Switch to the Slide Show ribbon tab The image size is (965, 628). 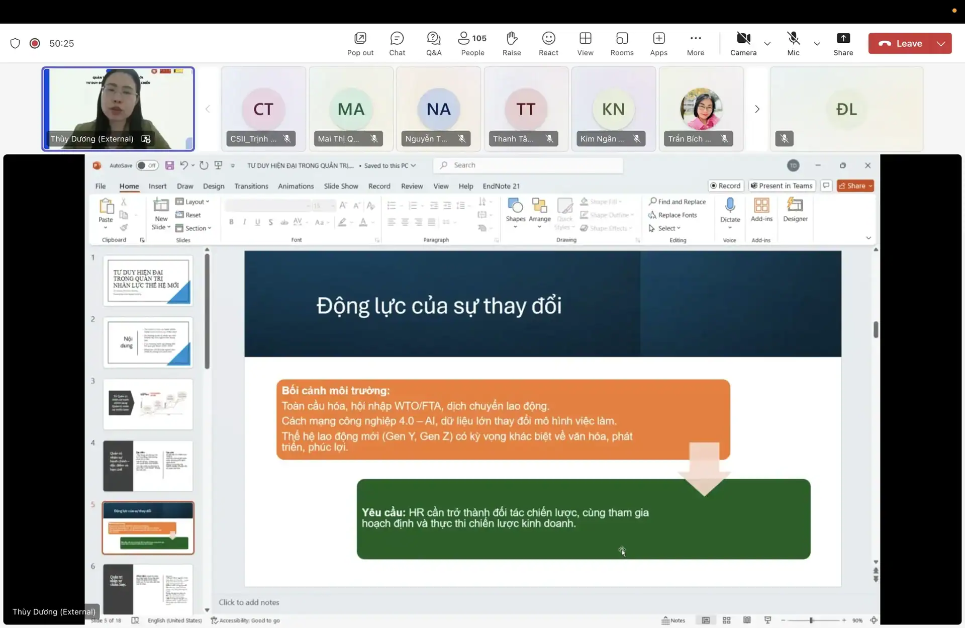pos(341,186)
